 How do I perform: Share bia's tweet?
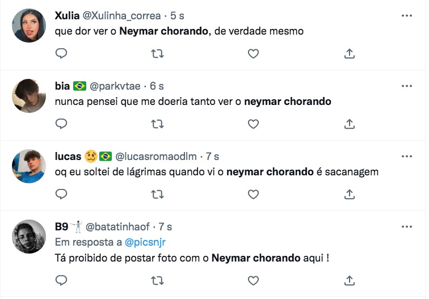pyautogui.click(x=350, y=123)
